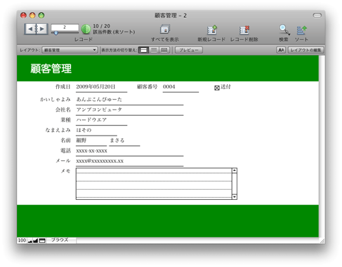342x267 pixels.
Task: Click the toolbar pill button in title bar
Action: pyautogui.click(x=317, y=15)
